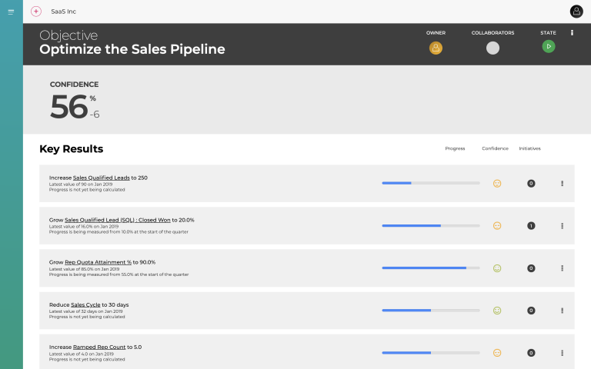Open the Rep Quota Attainment % link
This screenshot has width=591, height=369.
pos(98,262)
